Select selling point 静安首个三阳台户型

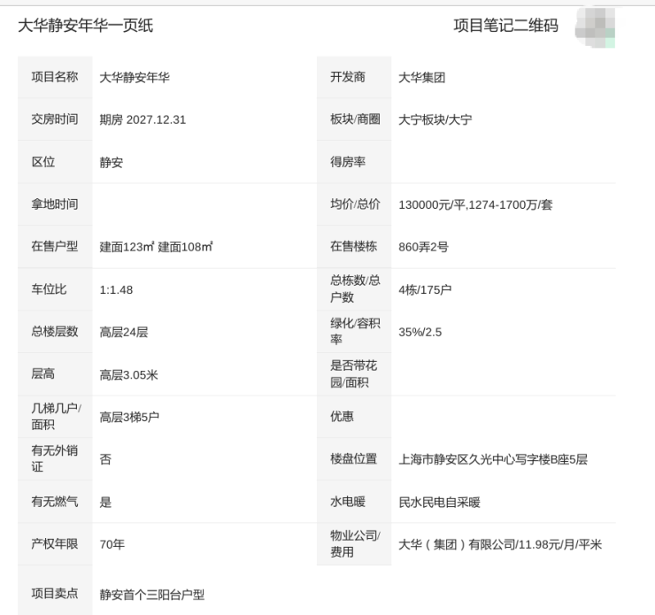tap(152, 595)
